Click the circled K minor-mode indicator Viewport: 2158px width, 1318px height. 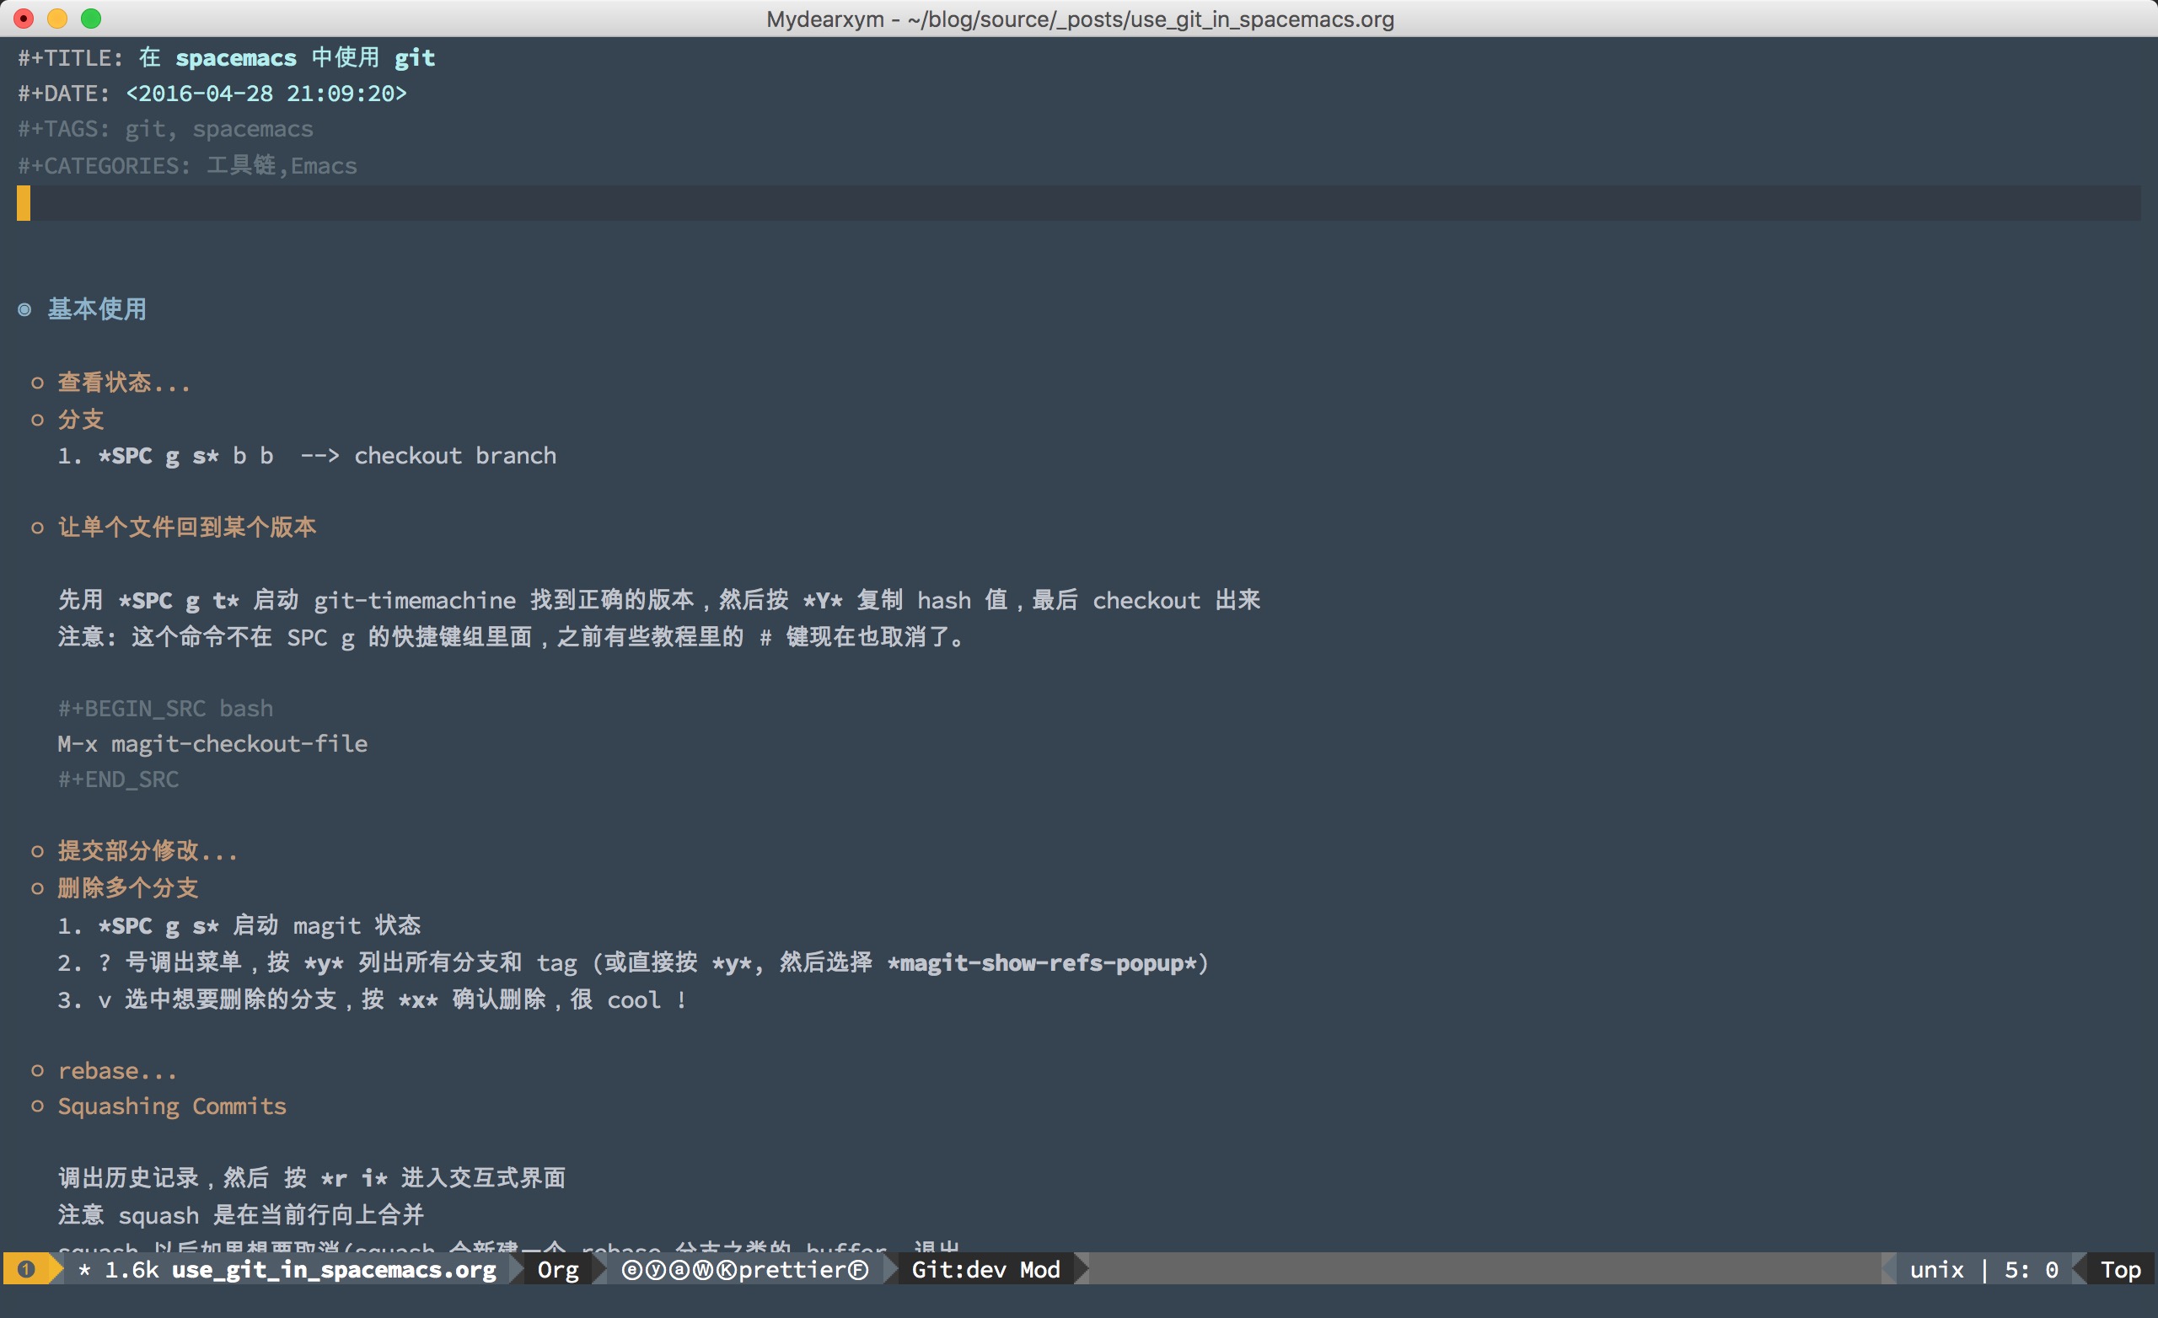(x=727, y=1270)
